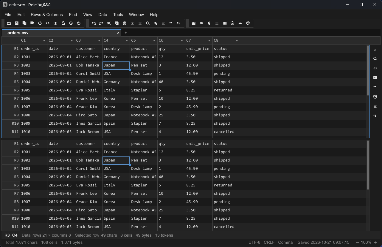Open the Find menu
Screen dimensions: 382x247
tap(73, 15)
